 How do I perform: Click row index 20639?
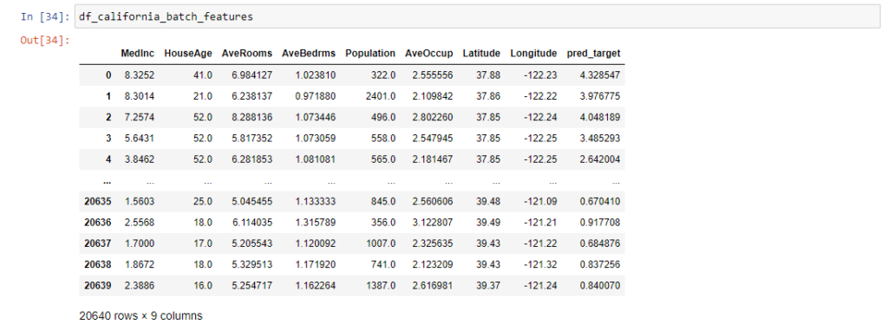click(98, 286)
